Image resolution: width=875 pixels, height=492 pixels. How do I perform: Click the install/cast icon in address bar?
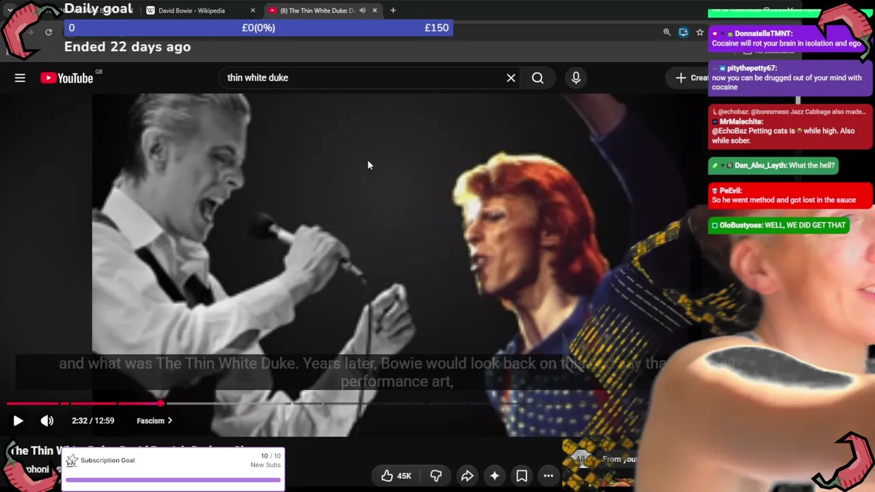pos(683,32)
